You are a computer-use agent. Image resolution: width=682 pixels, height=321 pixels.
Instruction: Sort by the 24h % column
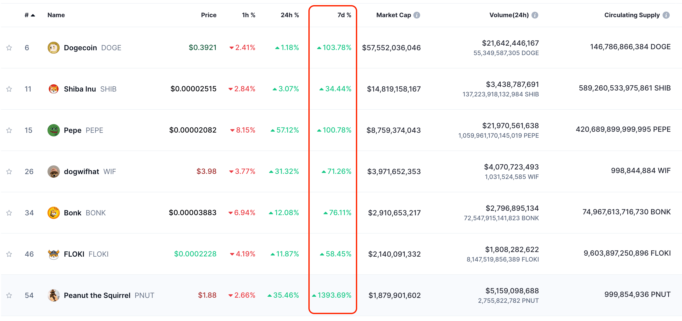[x=290, y=15]
